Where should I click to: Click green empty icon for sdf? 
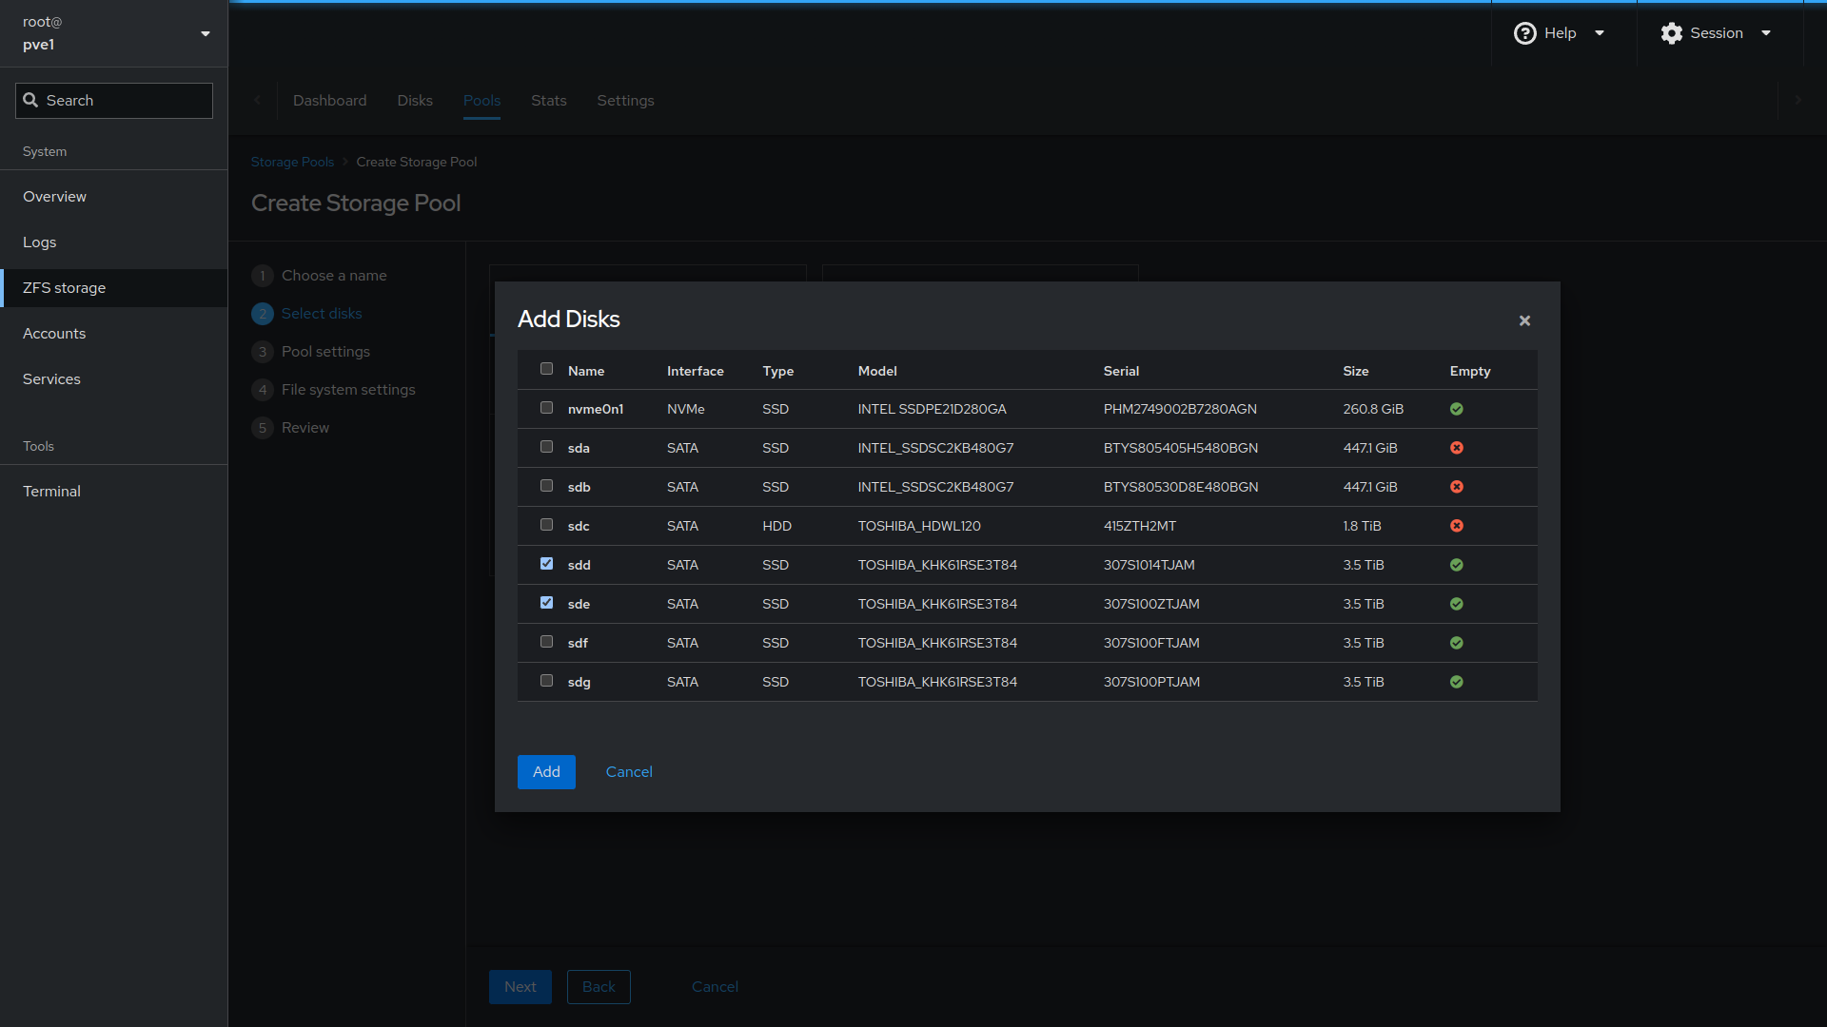1456,643
